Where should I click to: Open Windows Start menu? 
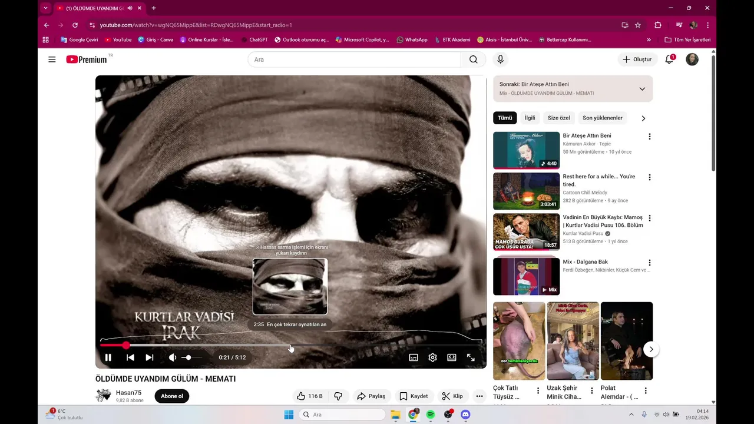point(289,415)
